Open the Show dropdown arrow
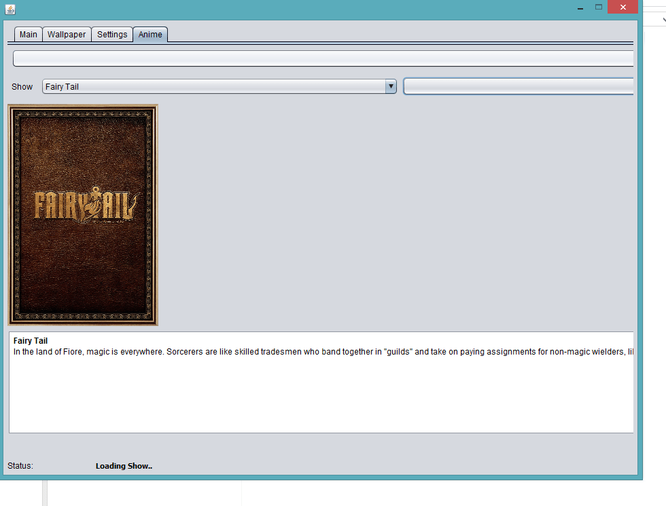666x506 pixels. (391, 87)
